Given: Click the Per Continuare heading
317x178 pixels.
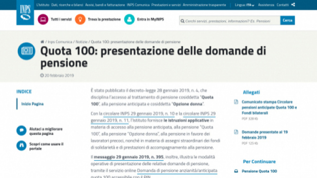Looking at the screenshot, I should tap(259, 162).
